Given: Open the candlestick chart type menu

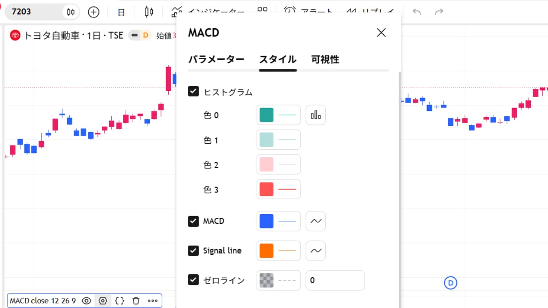Looking at the screenshot, I should (x=149, y=12).
